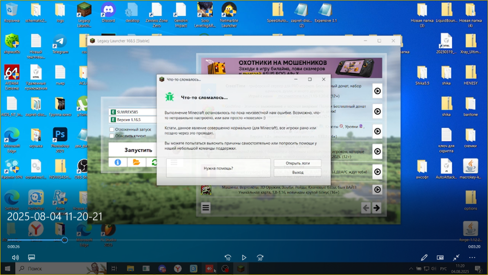Open the notification center icon
The height and width of the screenshot is (275, 488).
[478, 269]
